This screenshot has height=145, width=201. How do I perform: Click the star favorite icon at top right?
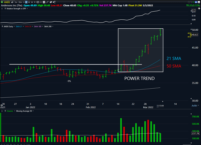click(188, 2)
